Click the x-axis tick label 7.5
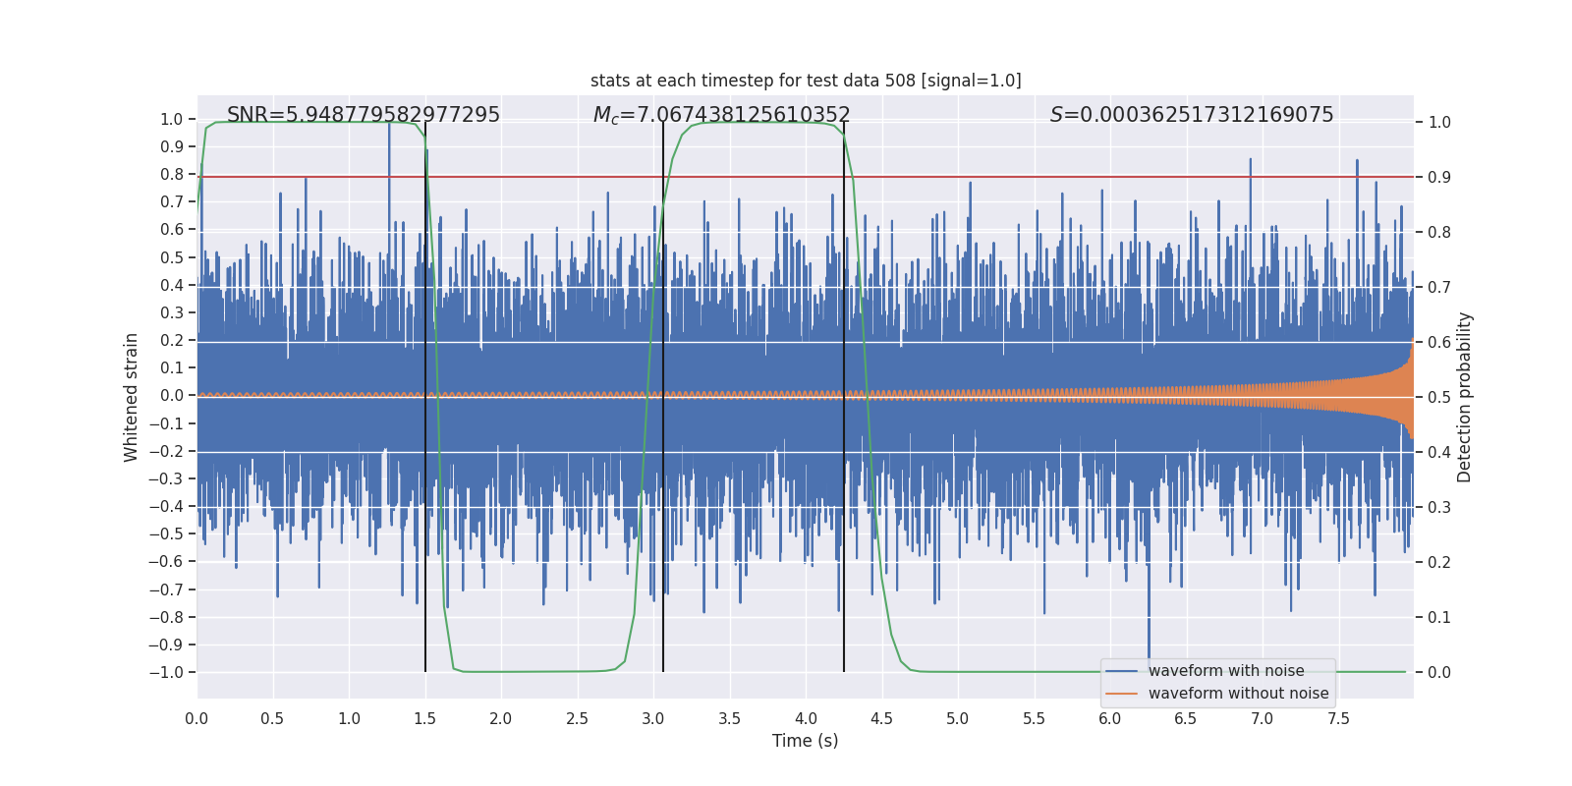 (x=1338, y=718)
